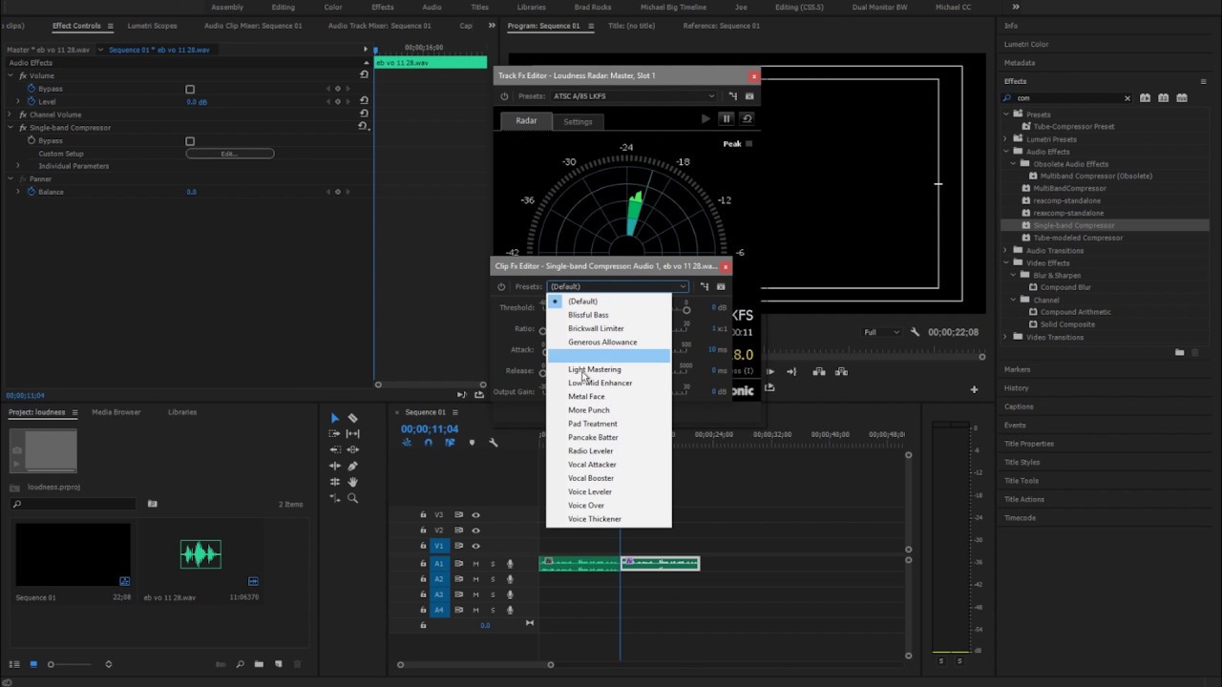The height and width of the screenshot is (687, 1222).
Task: Click the Balance stopwatch animation icon
Action: [x=32, y=192]
